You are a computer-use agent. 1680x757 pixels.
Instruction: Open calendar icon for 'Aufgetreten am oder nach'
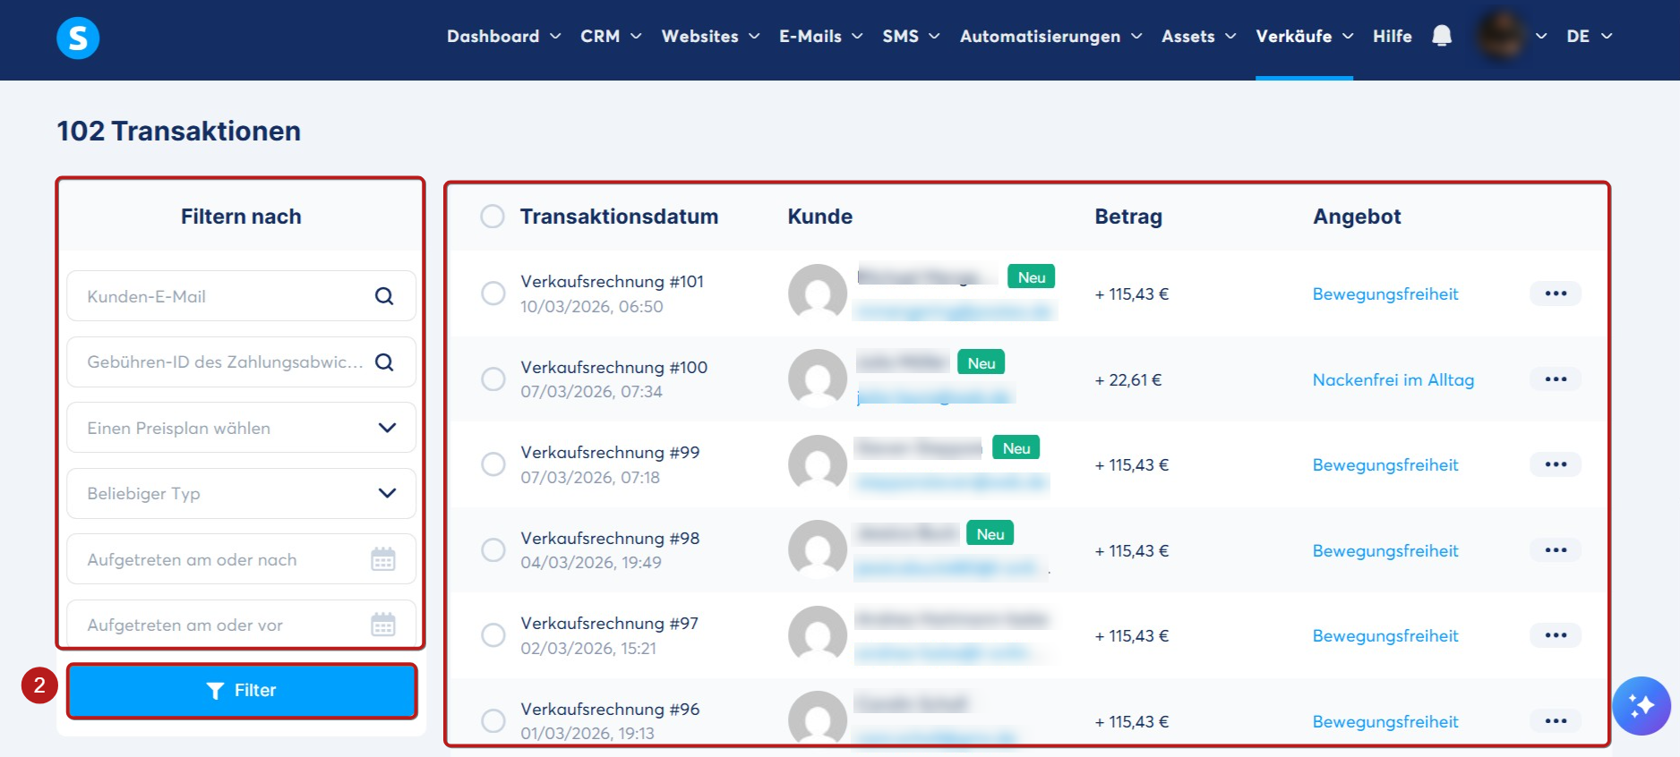click(383, 559)
